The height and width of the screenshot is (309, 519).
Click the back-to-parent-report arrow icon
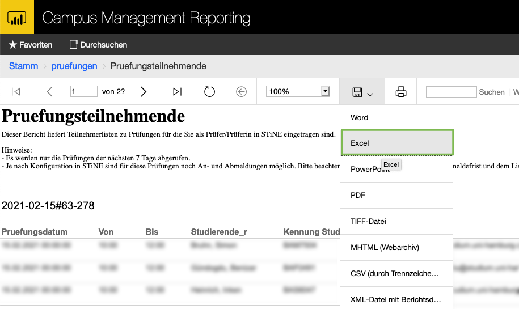tap(242, 91)
